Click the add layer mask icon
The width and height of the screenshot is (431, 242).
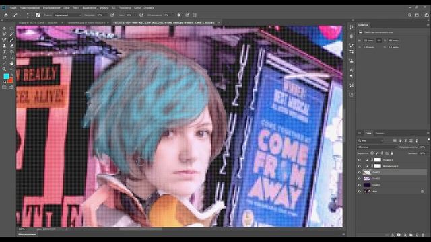pos(399,235)
